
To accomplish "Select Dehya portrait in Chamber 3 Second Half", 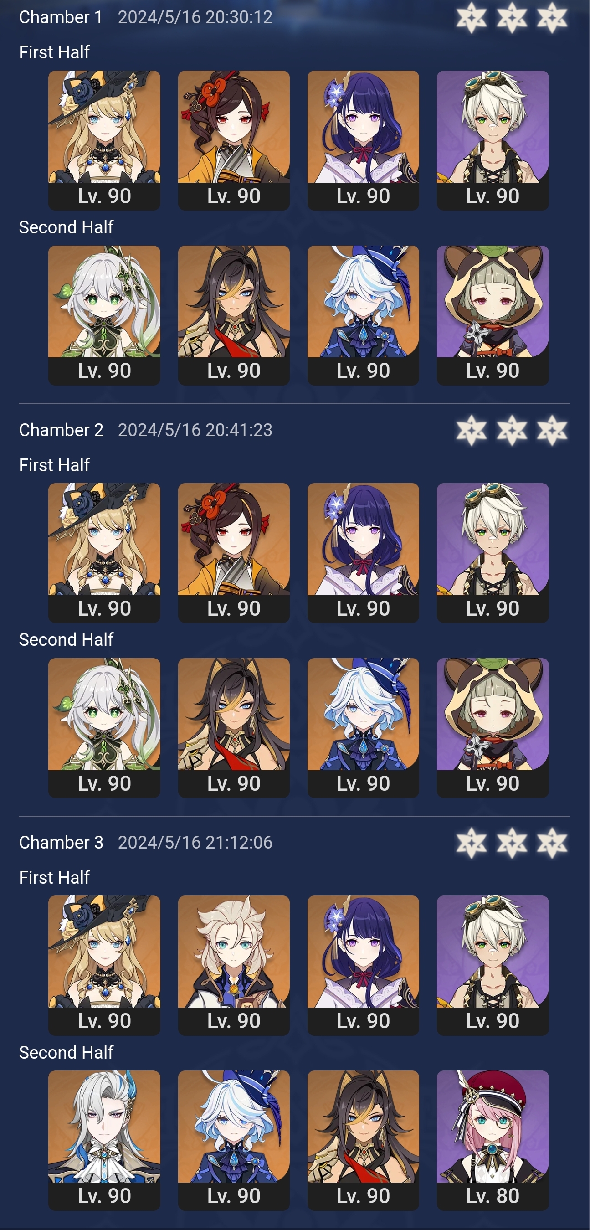I will [363, 1140].
